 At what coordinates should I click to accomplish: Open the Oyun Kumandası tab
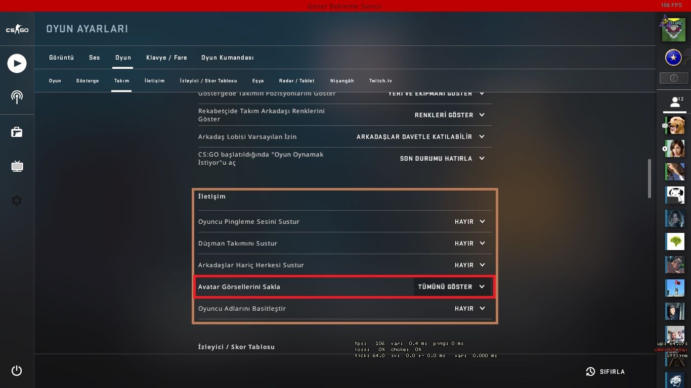pyautogui.click(x=228, y=58)
